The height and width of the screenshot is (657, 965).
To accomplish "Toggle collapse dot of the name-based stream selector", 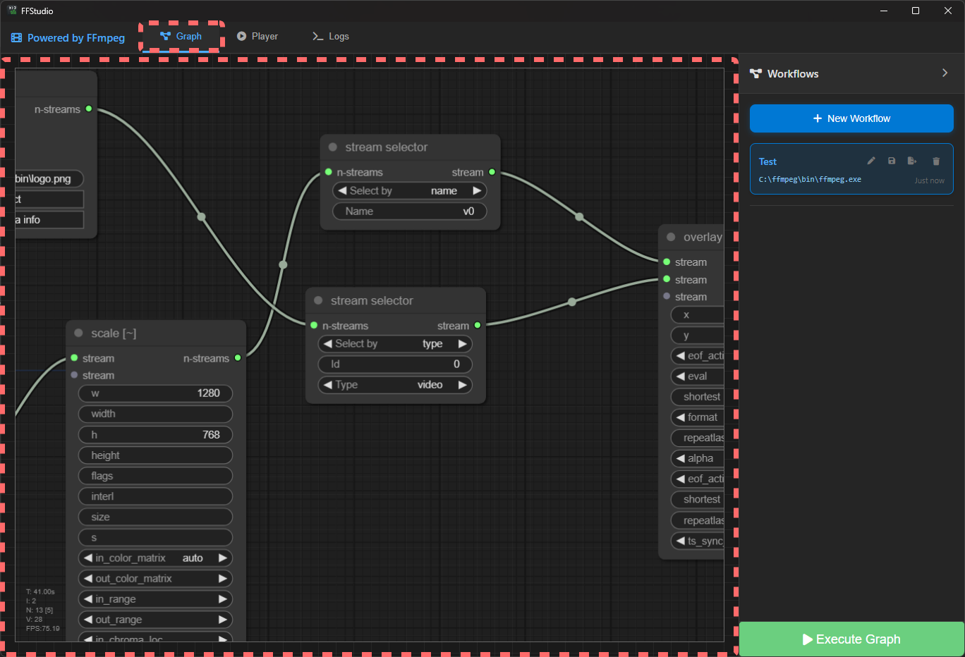I will click(x=333, y=147).
